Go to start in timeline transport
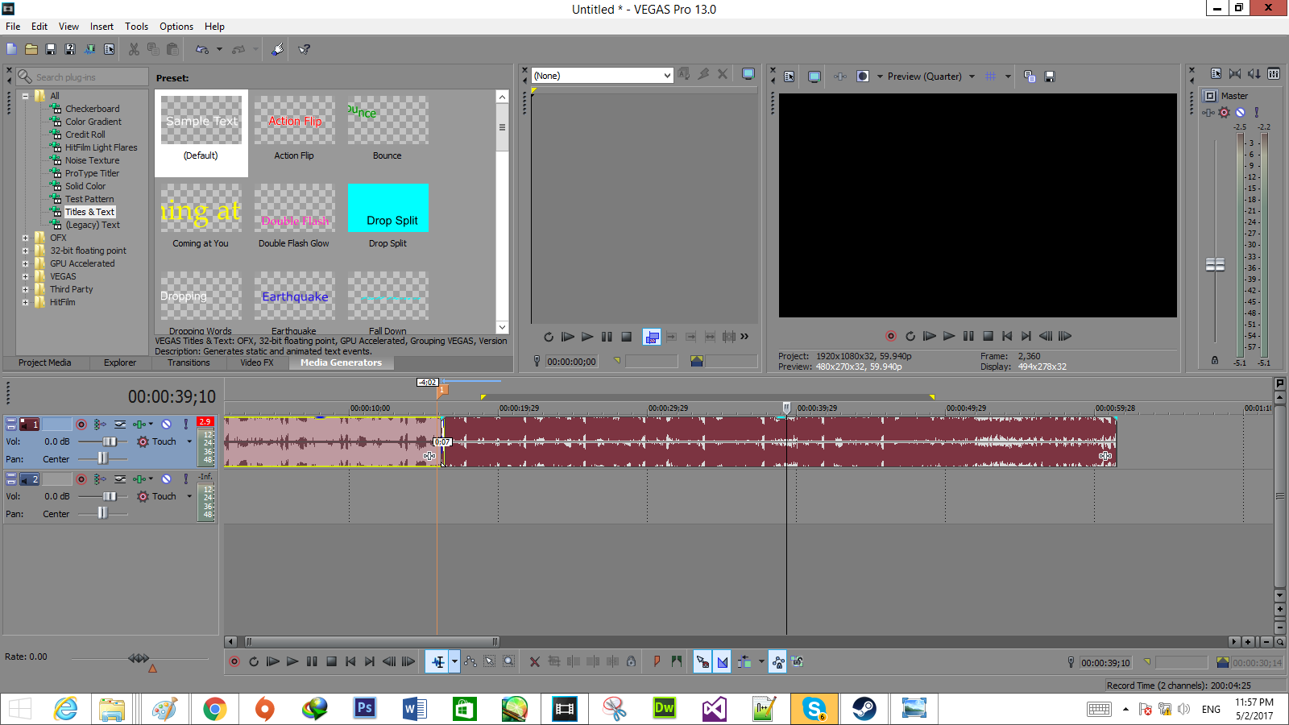This screenshot has height=725, width=1289. 350,661
